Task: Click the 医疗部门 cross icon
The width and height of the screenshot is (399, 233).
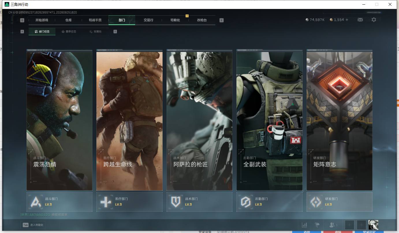Action: coord(106,202)
